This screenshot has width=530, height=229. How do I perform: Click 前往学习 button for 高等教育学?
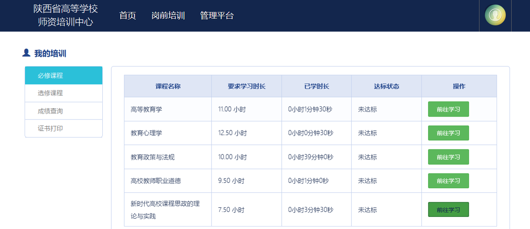(x=448, y=109)
